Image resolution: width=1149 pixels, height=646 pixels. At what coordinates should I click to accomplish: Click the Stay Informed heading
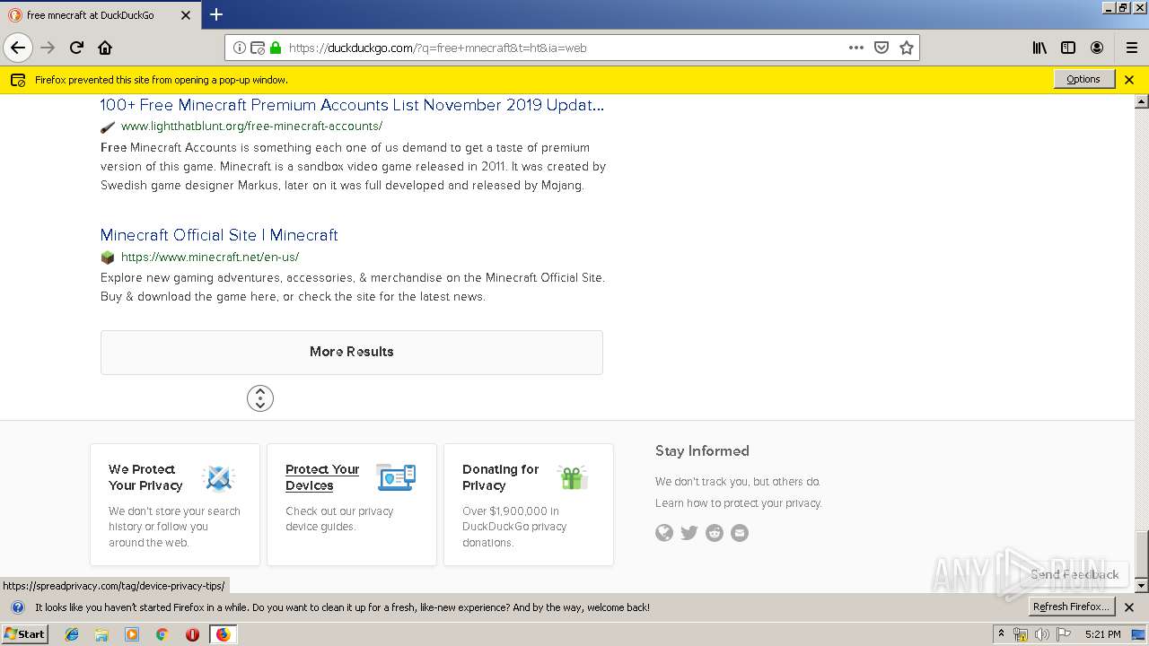(702, 451)
